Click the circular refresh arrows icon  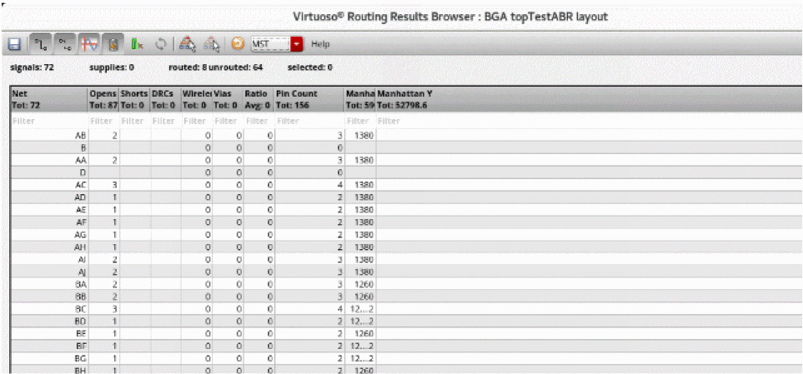click(161, 44)
